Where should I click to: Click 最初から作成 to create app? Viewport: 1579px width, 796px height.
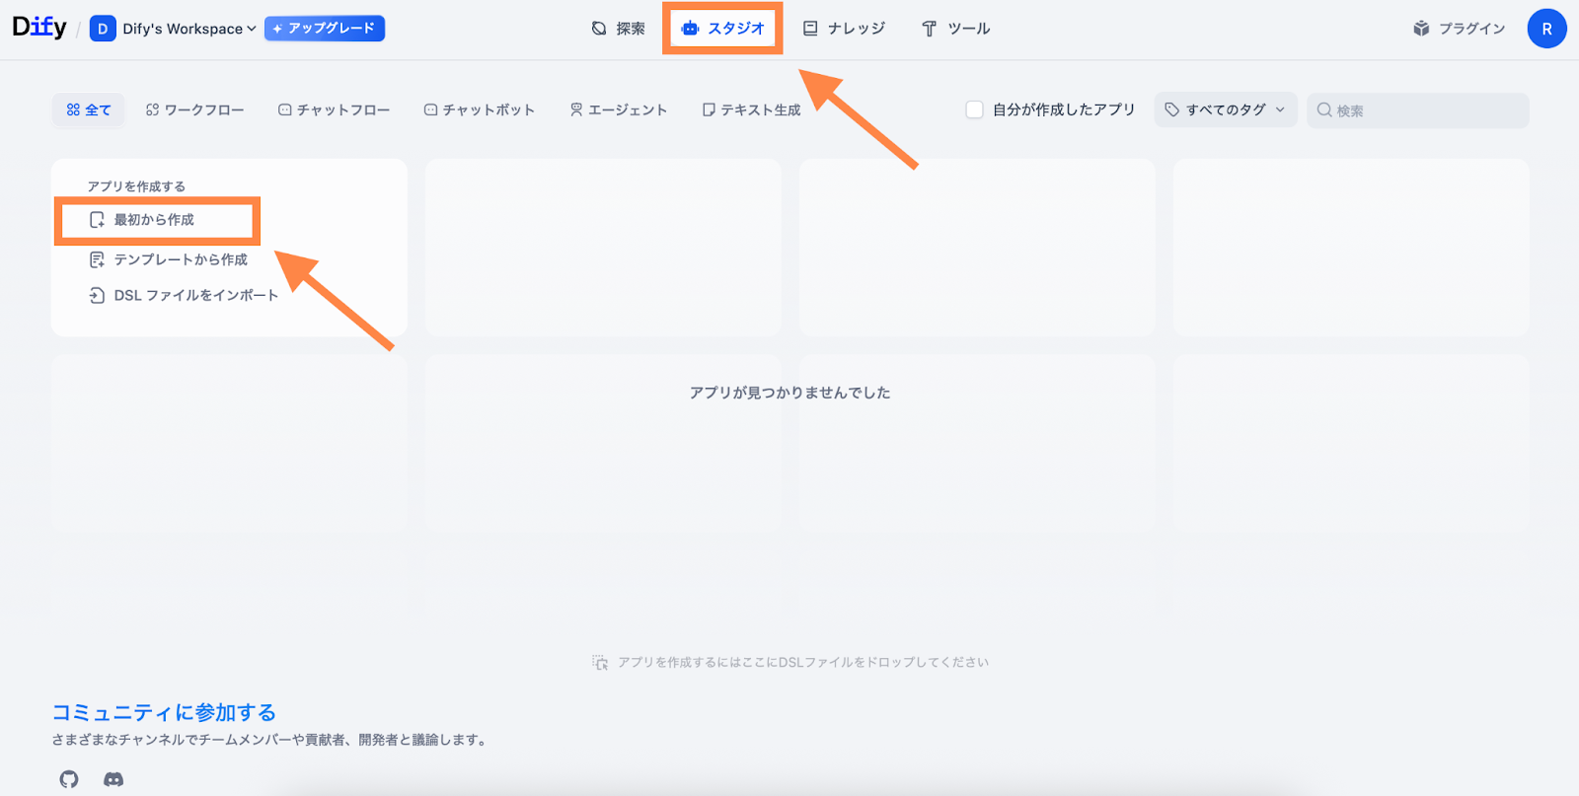click(x=154, y=220)
